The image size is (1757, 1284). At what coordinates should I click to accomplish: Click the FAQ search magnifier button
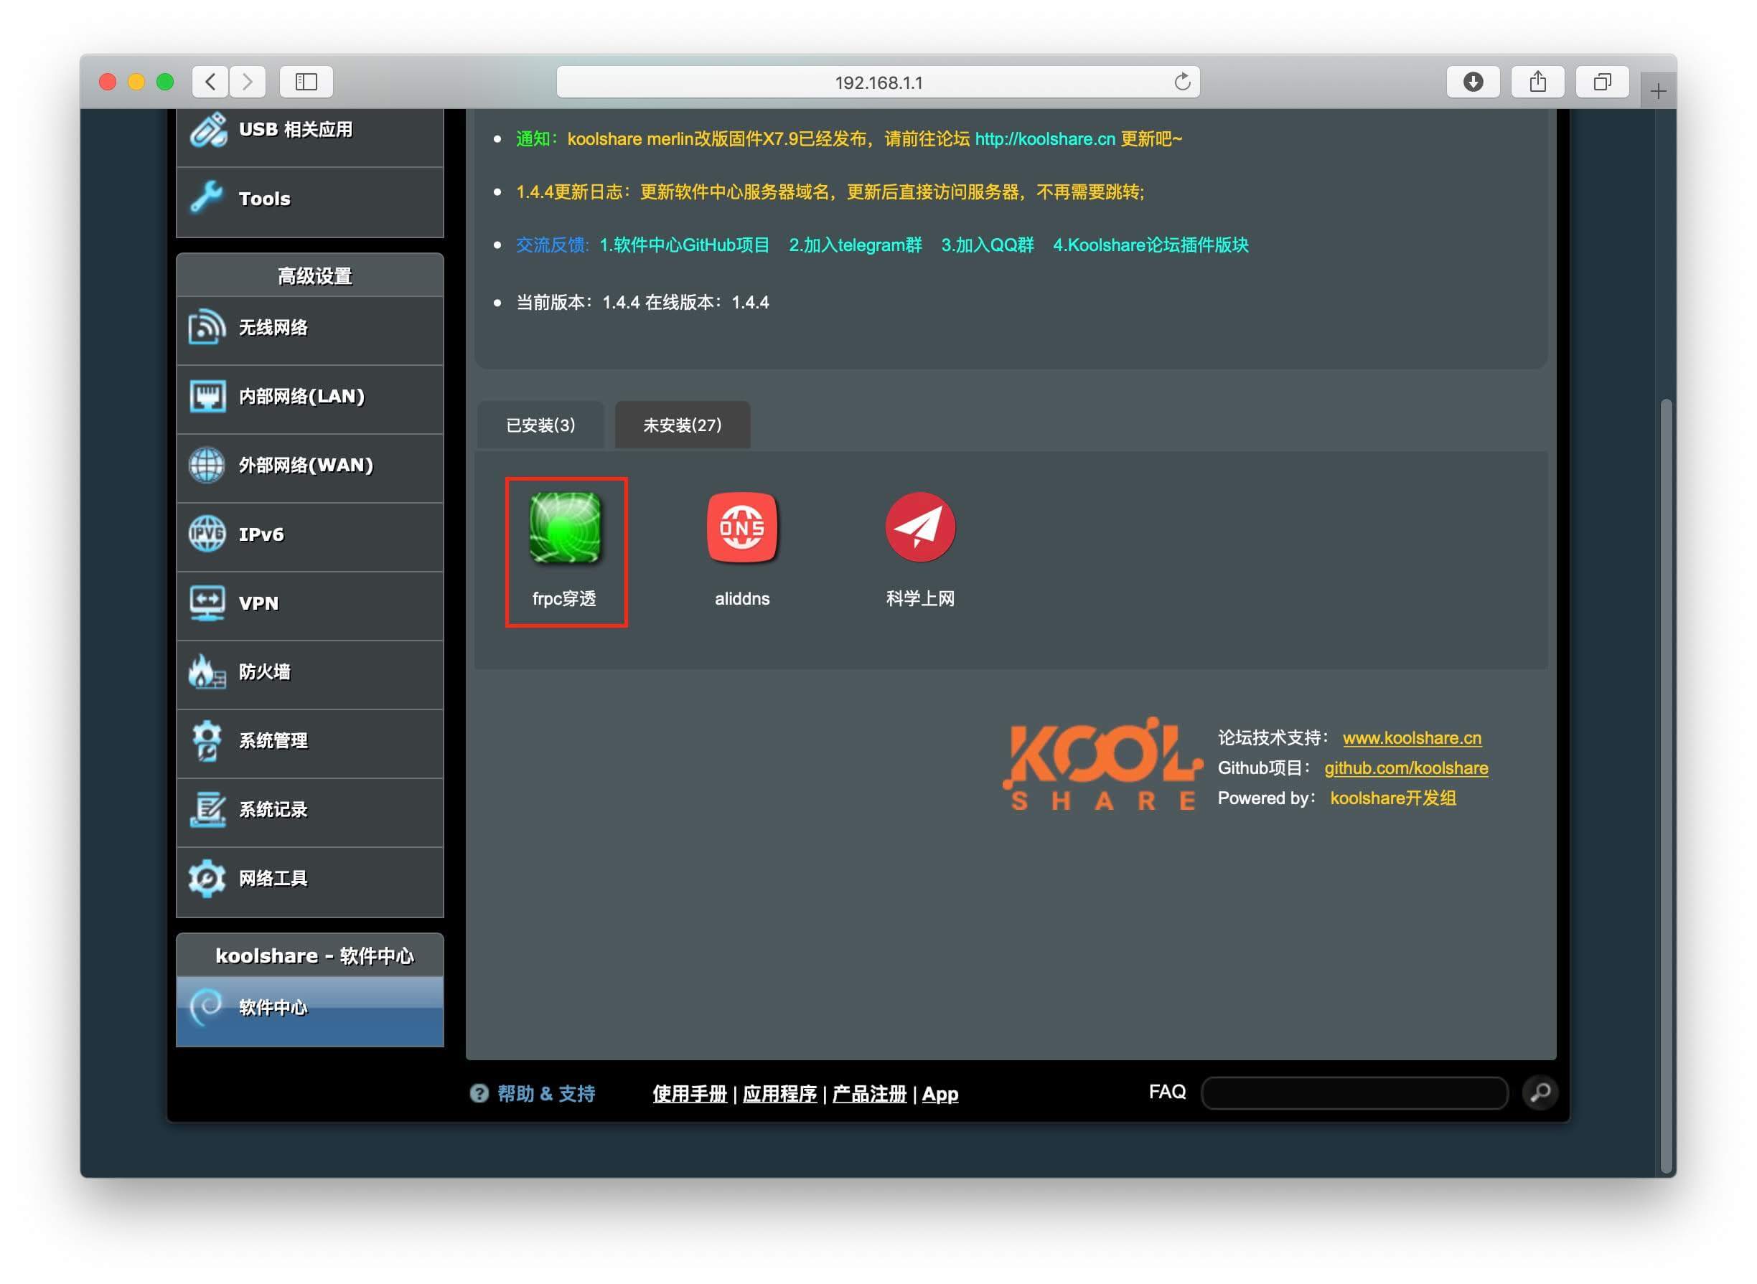[1540, 1092]
